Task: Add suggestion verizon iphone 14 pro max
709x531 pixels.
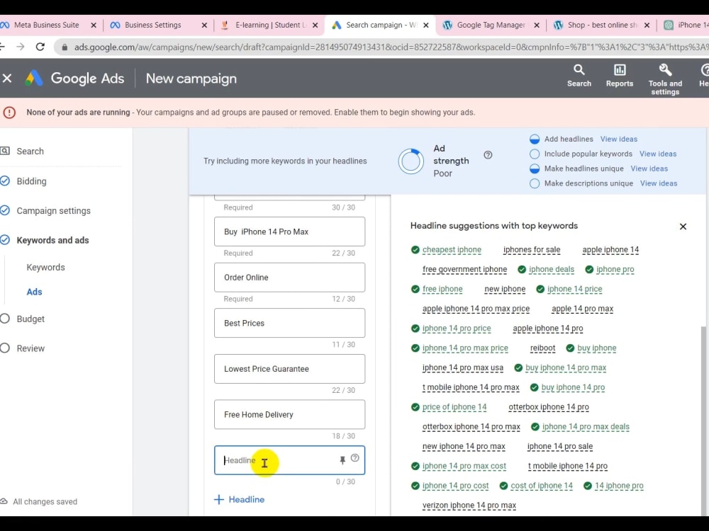Action: 469,506
